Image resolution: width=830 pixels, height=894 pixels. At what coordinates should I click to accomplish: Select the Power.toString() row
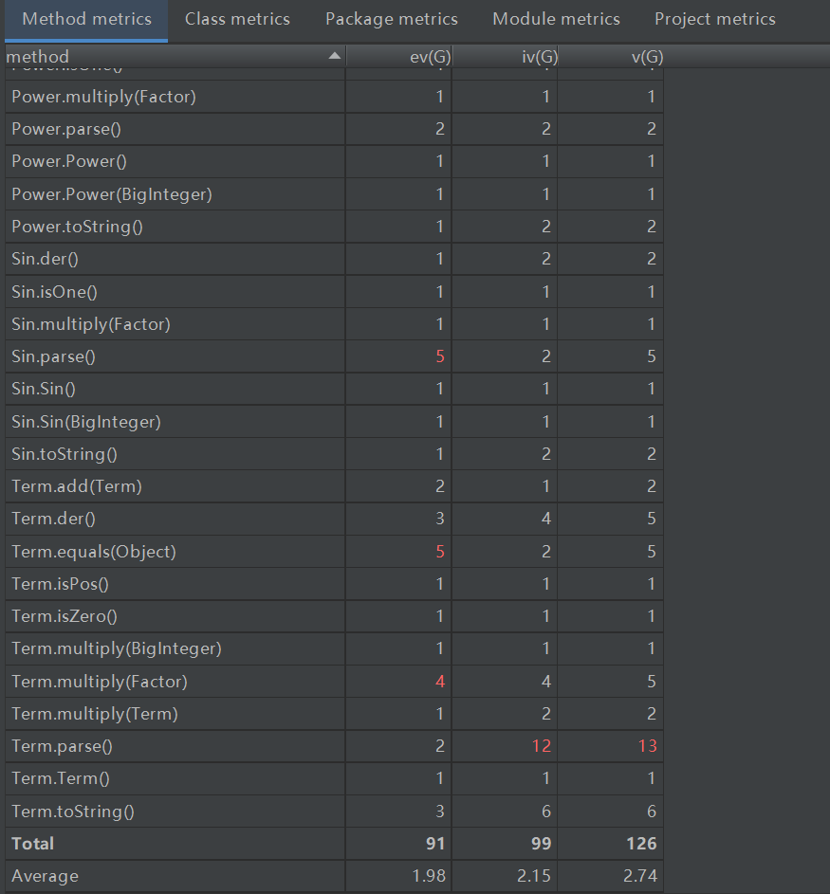pos(334,227)
